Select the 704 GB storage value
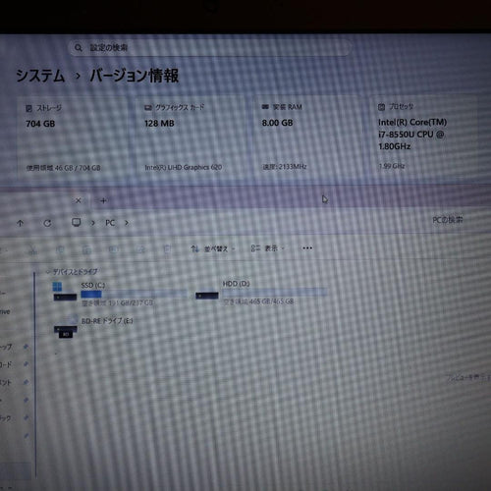491x491 pixels. [x=40, y=124]
